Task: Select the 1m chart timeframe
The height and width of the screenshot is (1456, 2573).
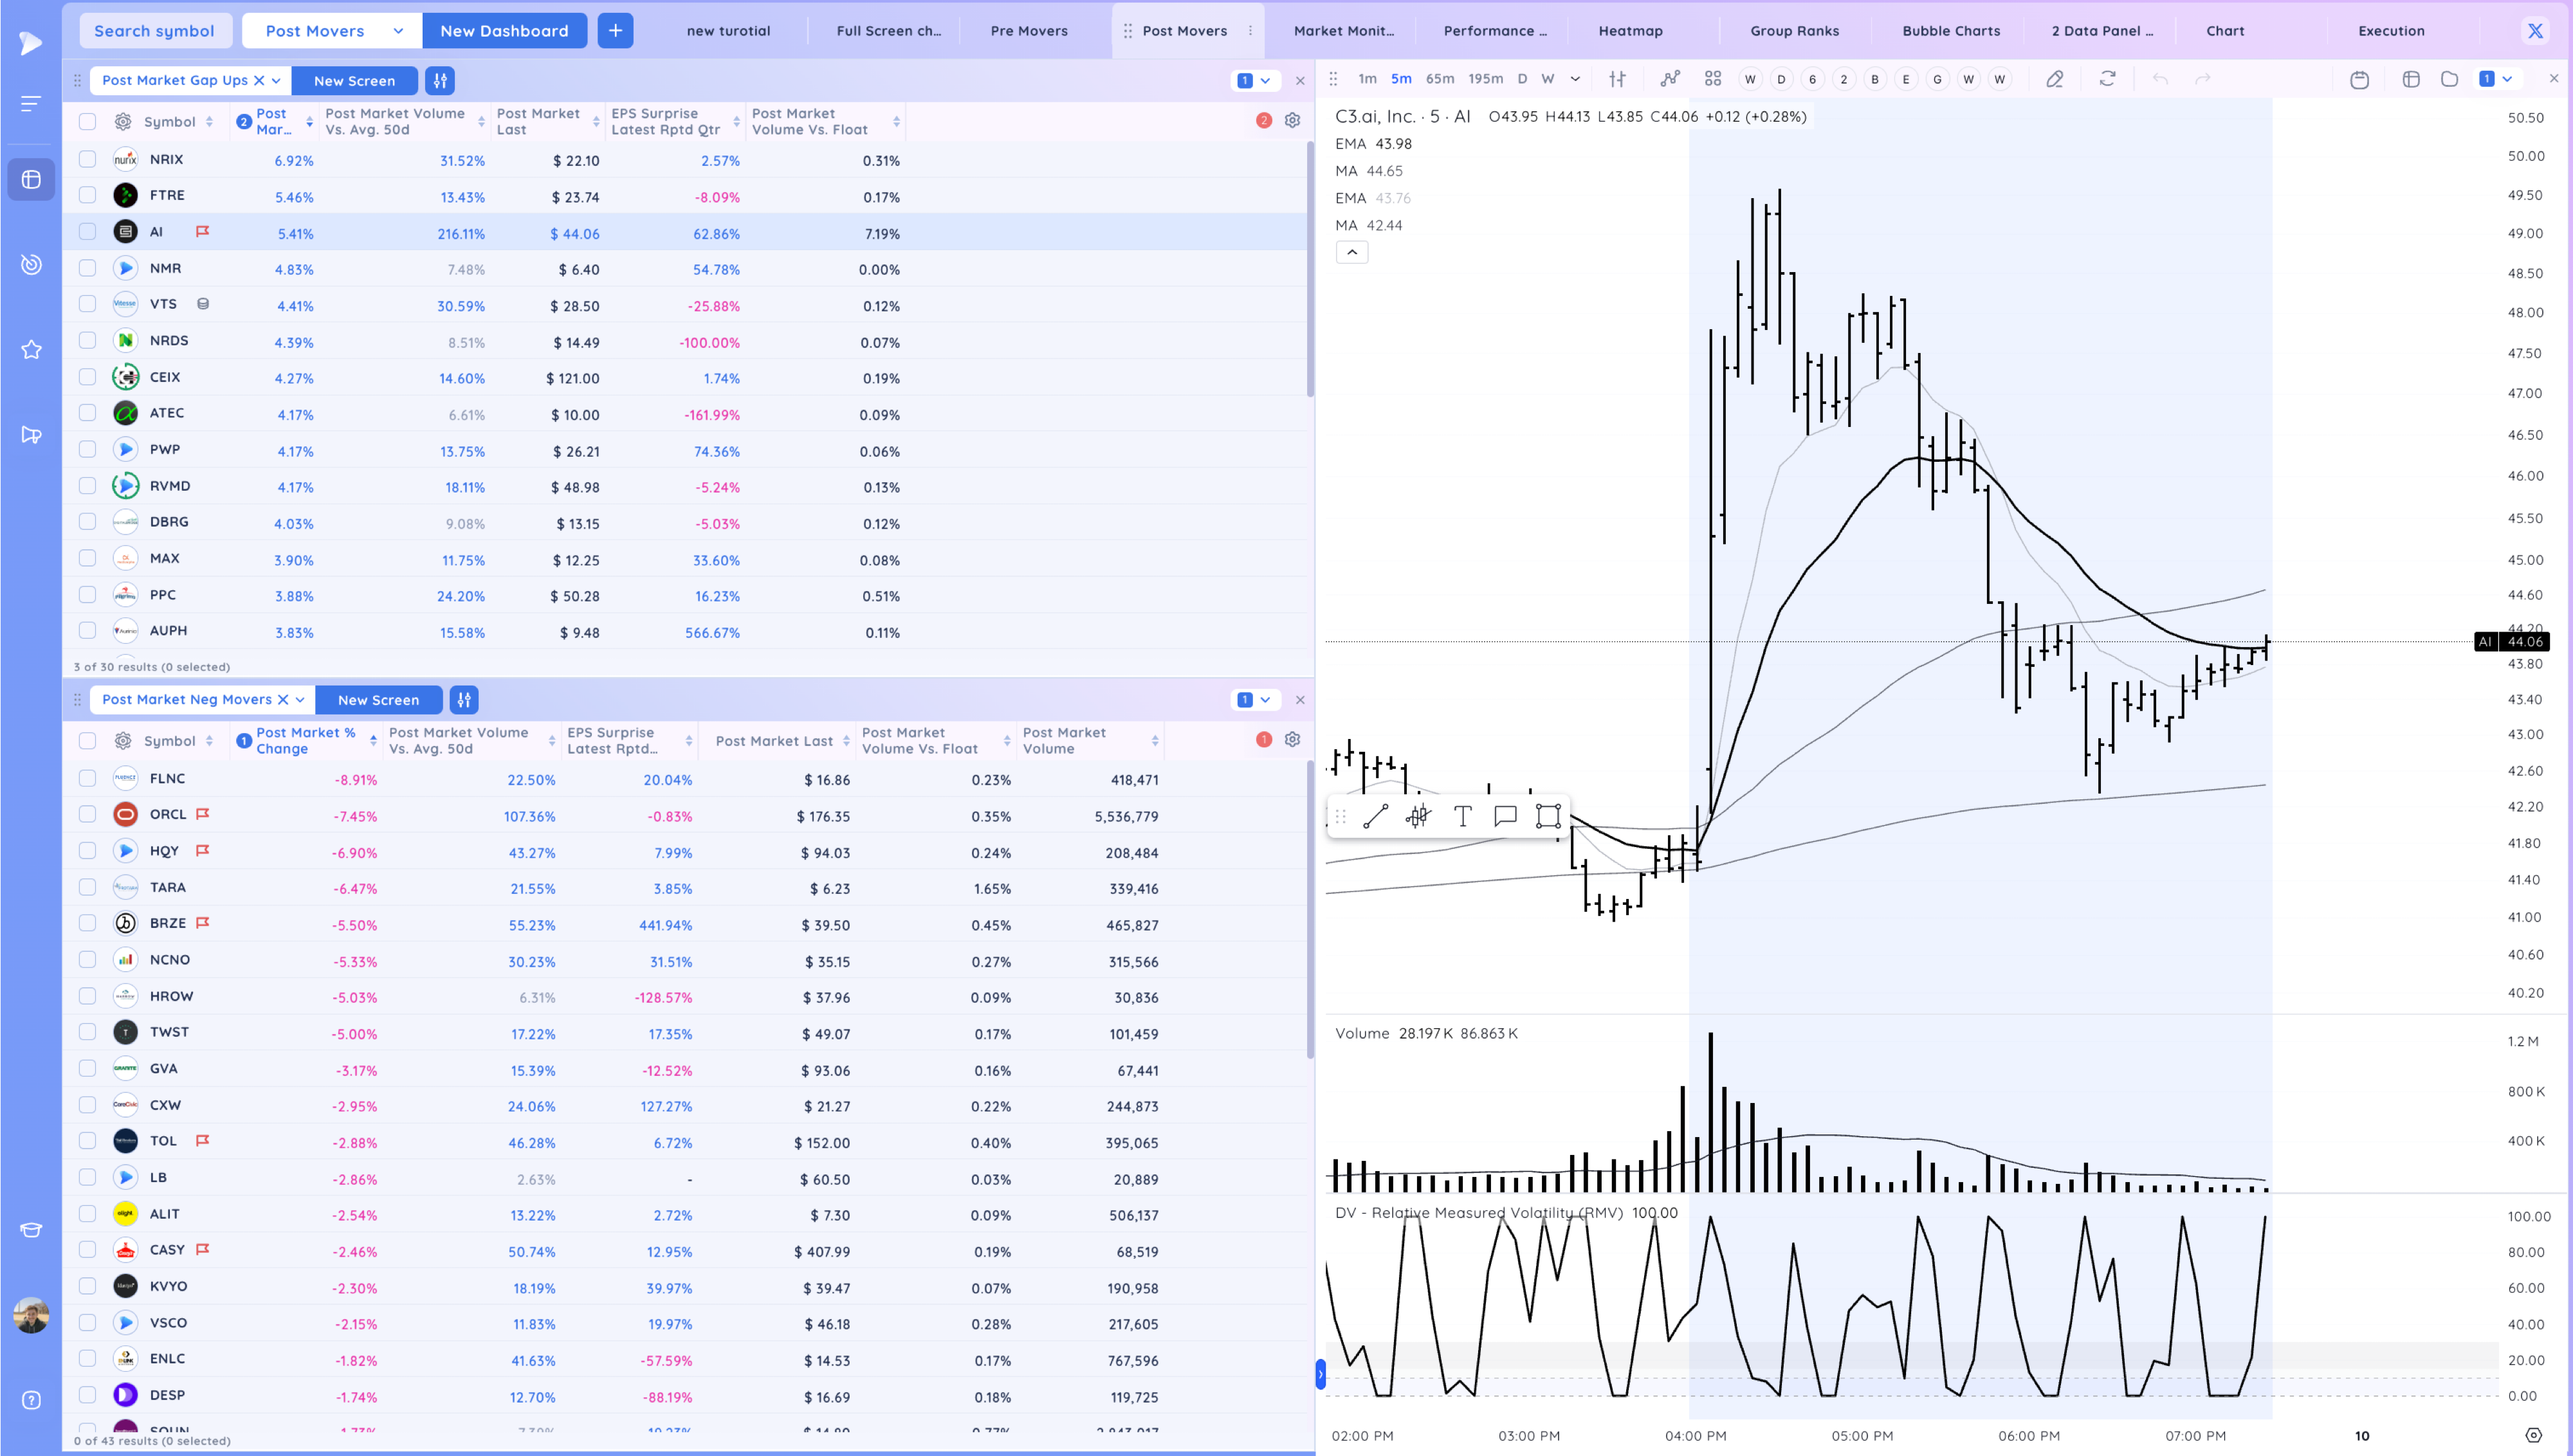Action: pos(1367,79)
